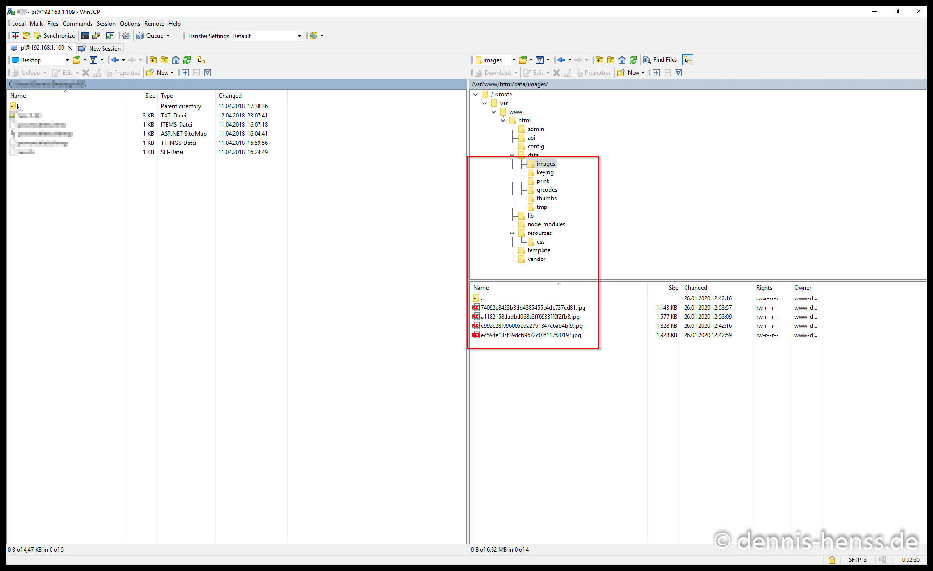This screenshot has height=571, width=933.
Task: Click the Find Files button
Action: point(660,60)
